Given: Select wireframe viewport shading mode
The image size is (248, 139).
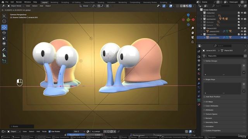Looking at the screenshot, I should point(181,6).
